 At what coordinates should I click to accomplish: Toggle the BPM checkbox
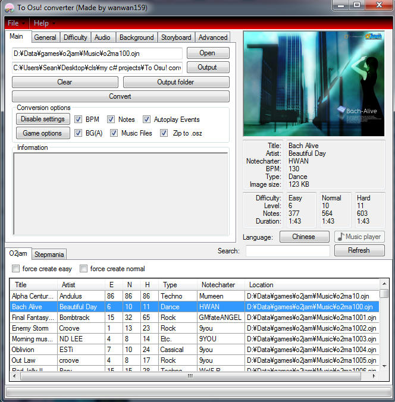point(79,119)
